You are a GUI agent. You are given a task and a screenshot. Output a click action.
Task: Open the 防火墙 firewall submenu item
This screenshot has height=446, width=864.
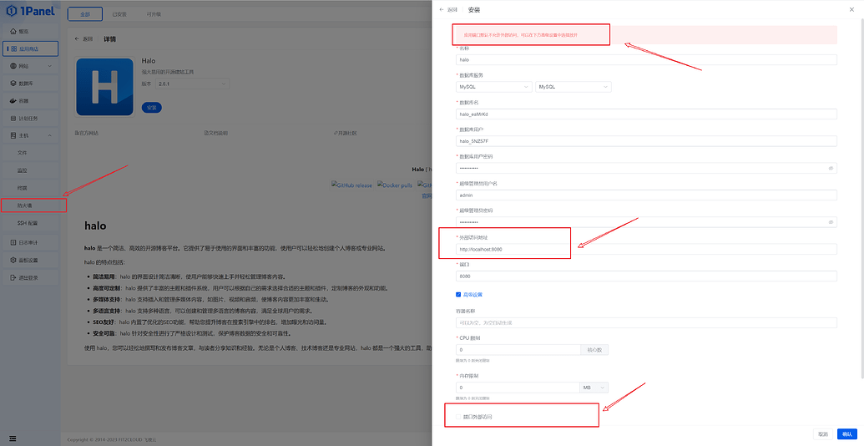30,205
